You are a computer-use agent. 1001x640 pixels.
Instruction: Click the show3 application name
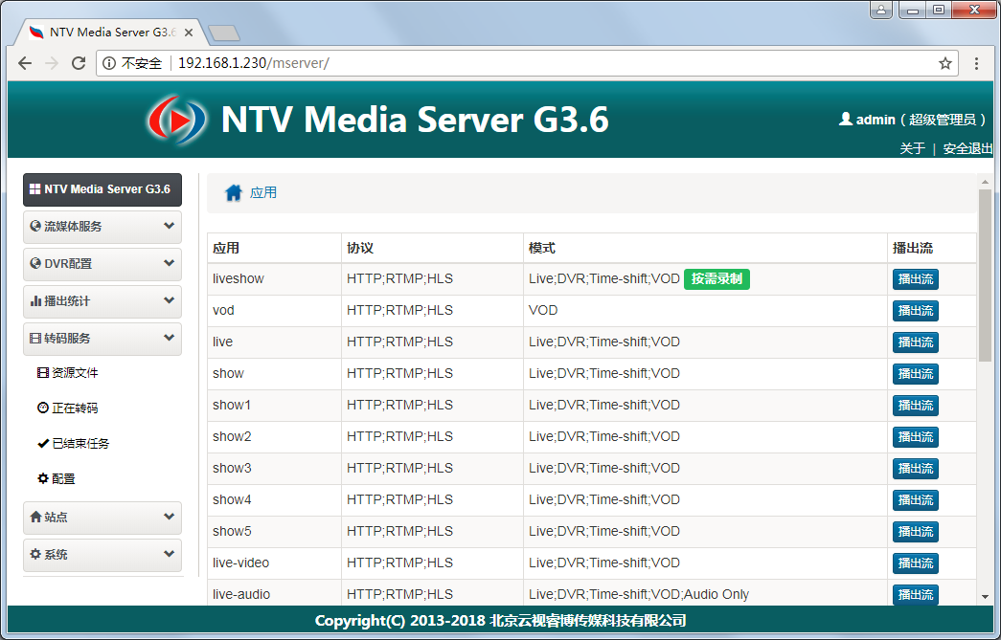click(232, 468)
